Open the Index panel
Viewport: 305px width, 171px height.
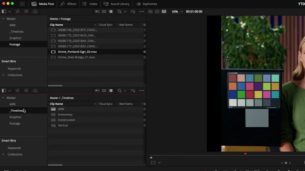coord(90,4)
